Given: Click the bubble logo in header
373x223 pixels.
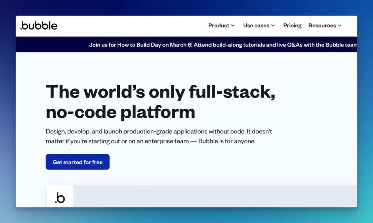Looking at the screenshot, I should (x=39, y=26).
